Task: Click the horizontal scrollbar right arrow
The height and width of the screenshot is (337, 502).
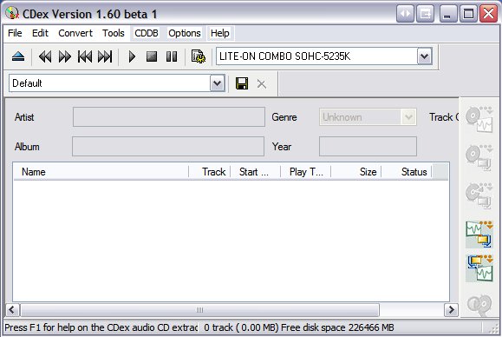Action: 451,310
